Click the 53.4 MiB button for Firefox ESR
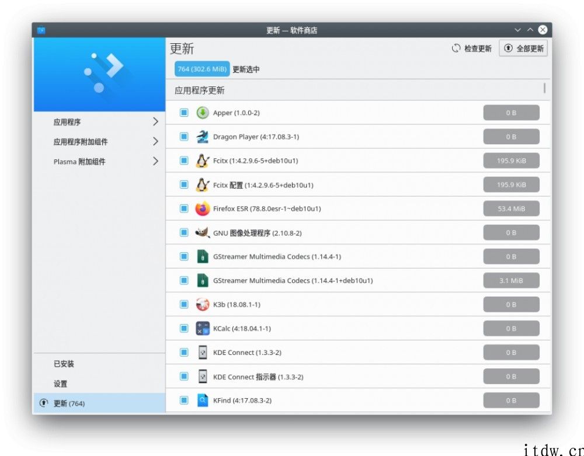The width and height of the screenshot is (584, 456). [x=511, y=208]
